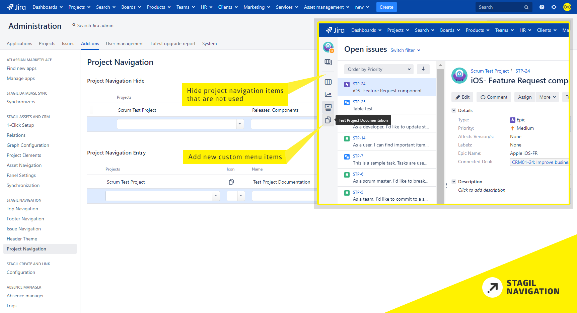Click the story icon next to STP-14
Viewport: 577px width, 313px height.
347,139
